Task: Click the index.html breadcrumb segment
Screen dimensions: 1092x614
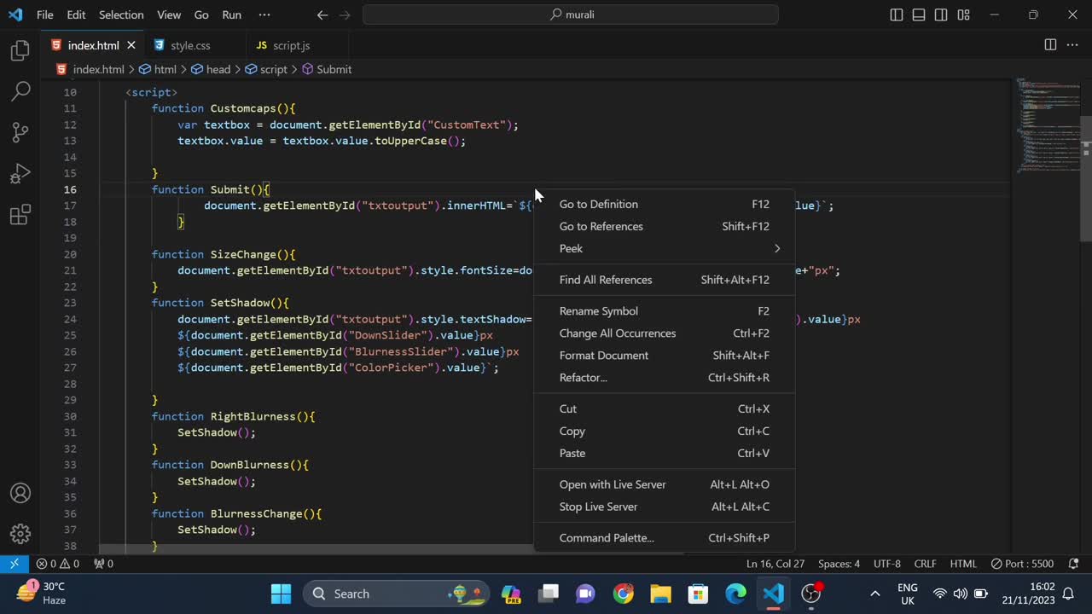Action: click(x=90, y=69)
